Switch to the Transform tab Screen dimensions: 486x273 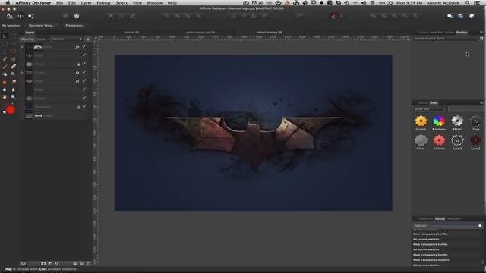tap(425, 219)
